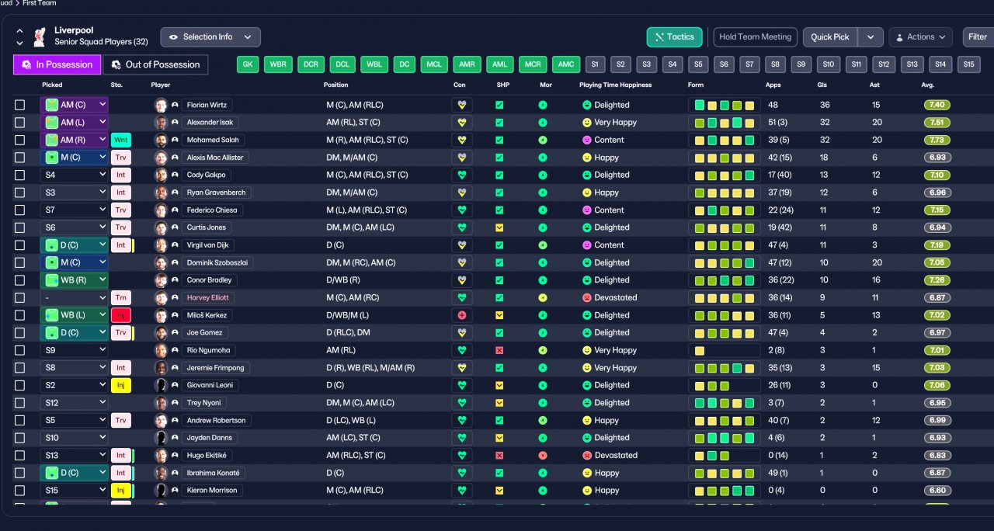Click the Quick Pick button
Screen dimensions: 994x531
[831, 37]
